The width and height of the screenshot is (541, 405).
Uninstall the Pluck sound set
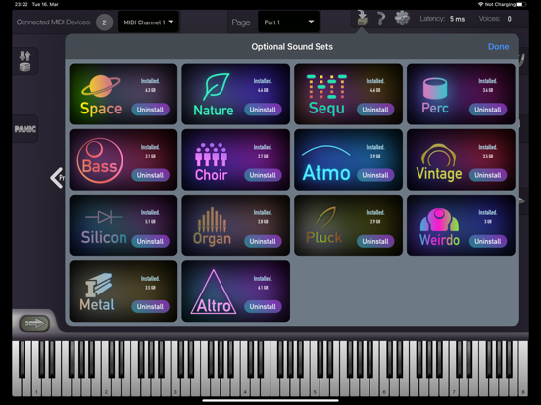375,241
